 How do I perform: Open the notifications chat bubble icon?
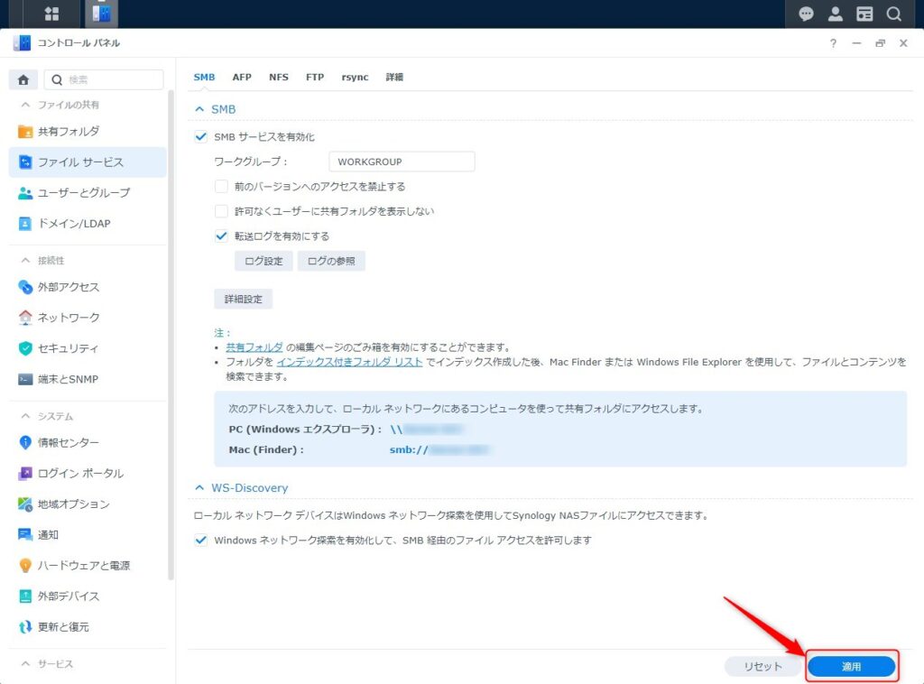pos(806,14)
